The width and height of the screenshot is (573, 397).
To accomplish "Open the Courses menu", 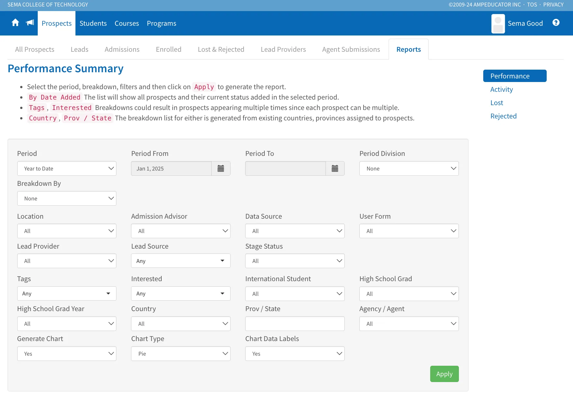I will click(127, 23).
